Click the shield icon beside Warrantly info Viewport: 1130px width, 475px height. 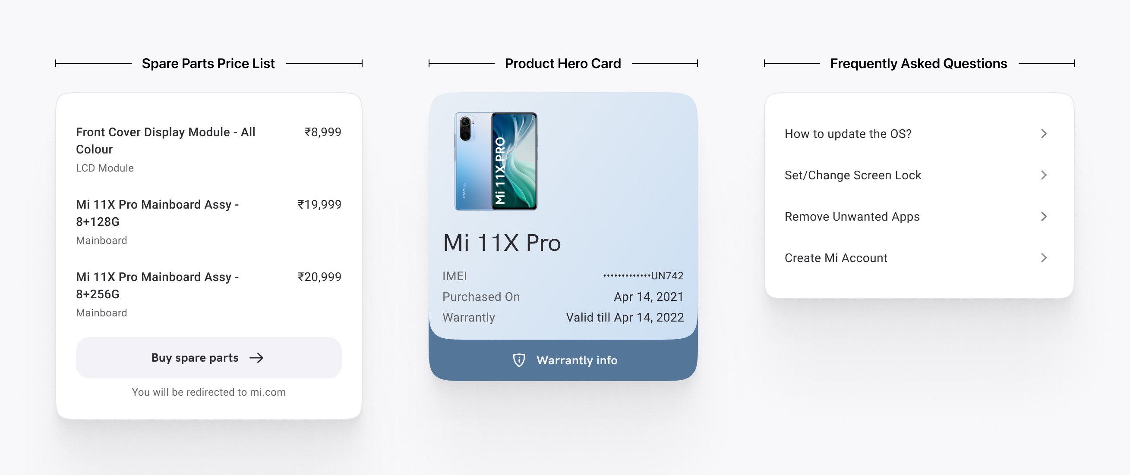519,360
